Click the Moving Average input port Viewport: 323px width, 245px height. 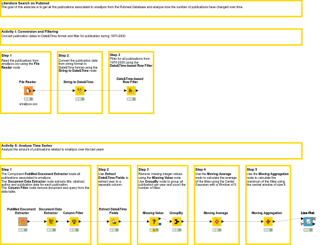211,221
